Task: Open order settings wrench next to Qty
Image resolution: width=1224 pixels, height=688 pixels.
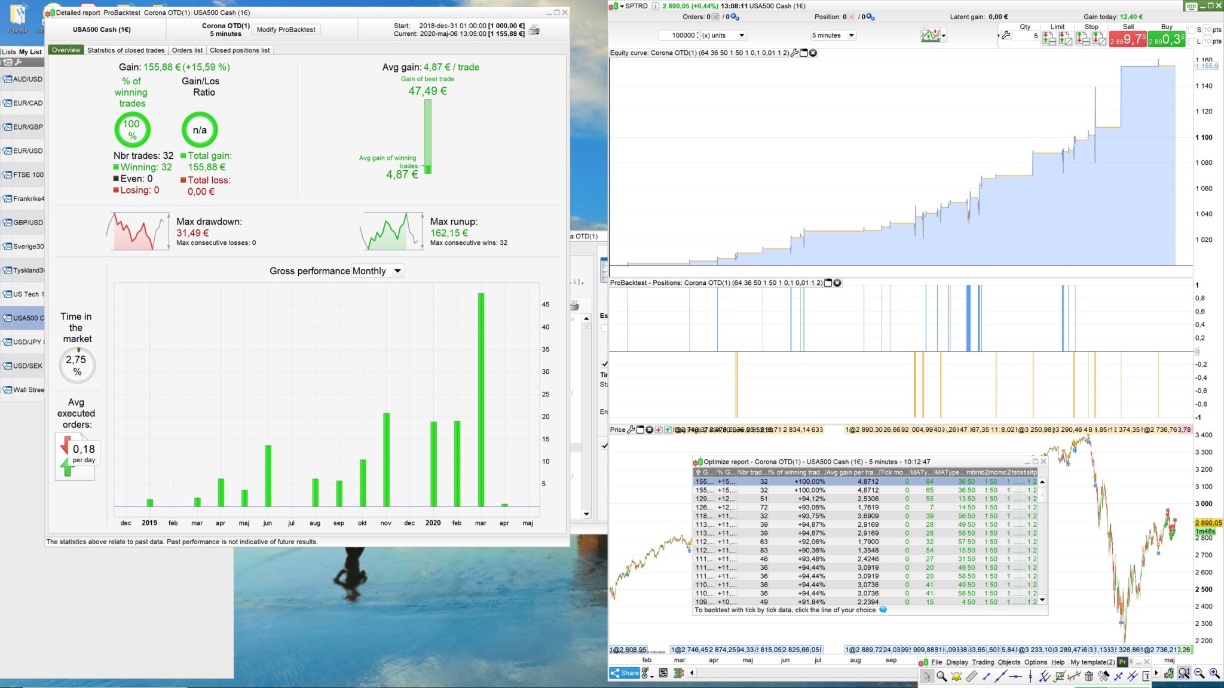Action: (1006, 35)
